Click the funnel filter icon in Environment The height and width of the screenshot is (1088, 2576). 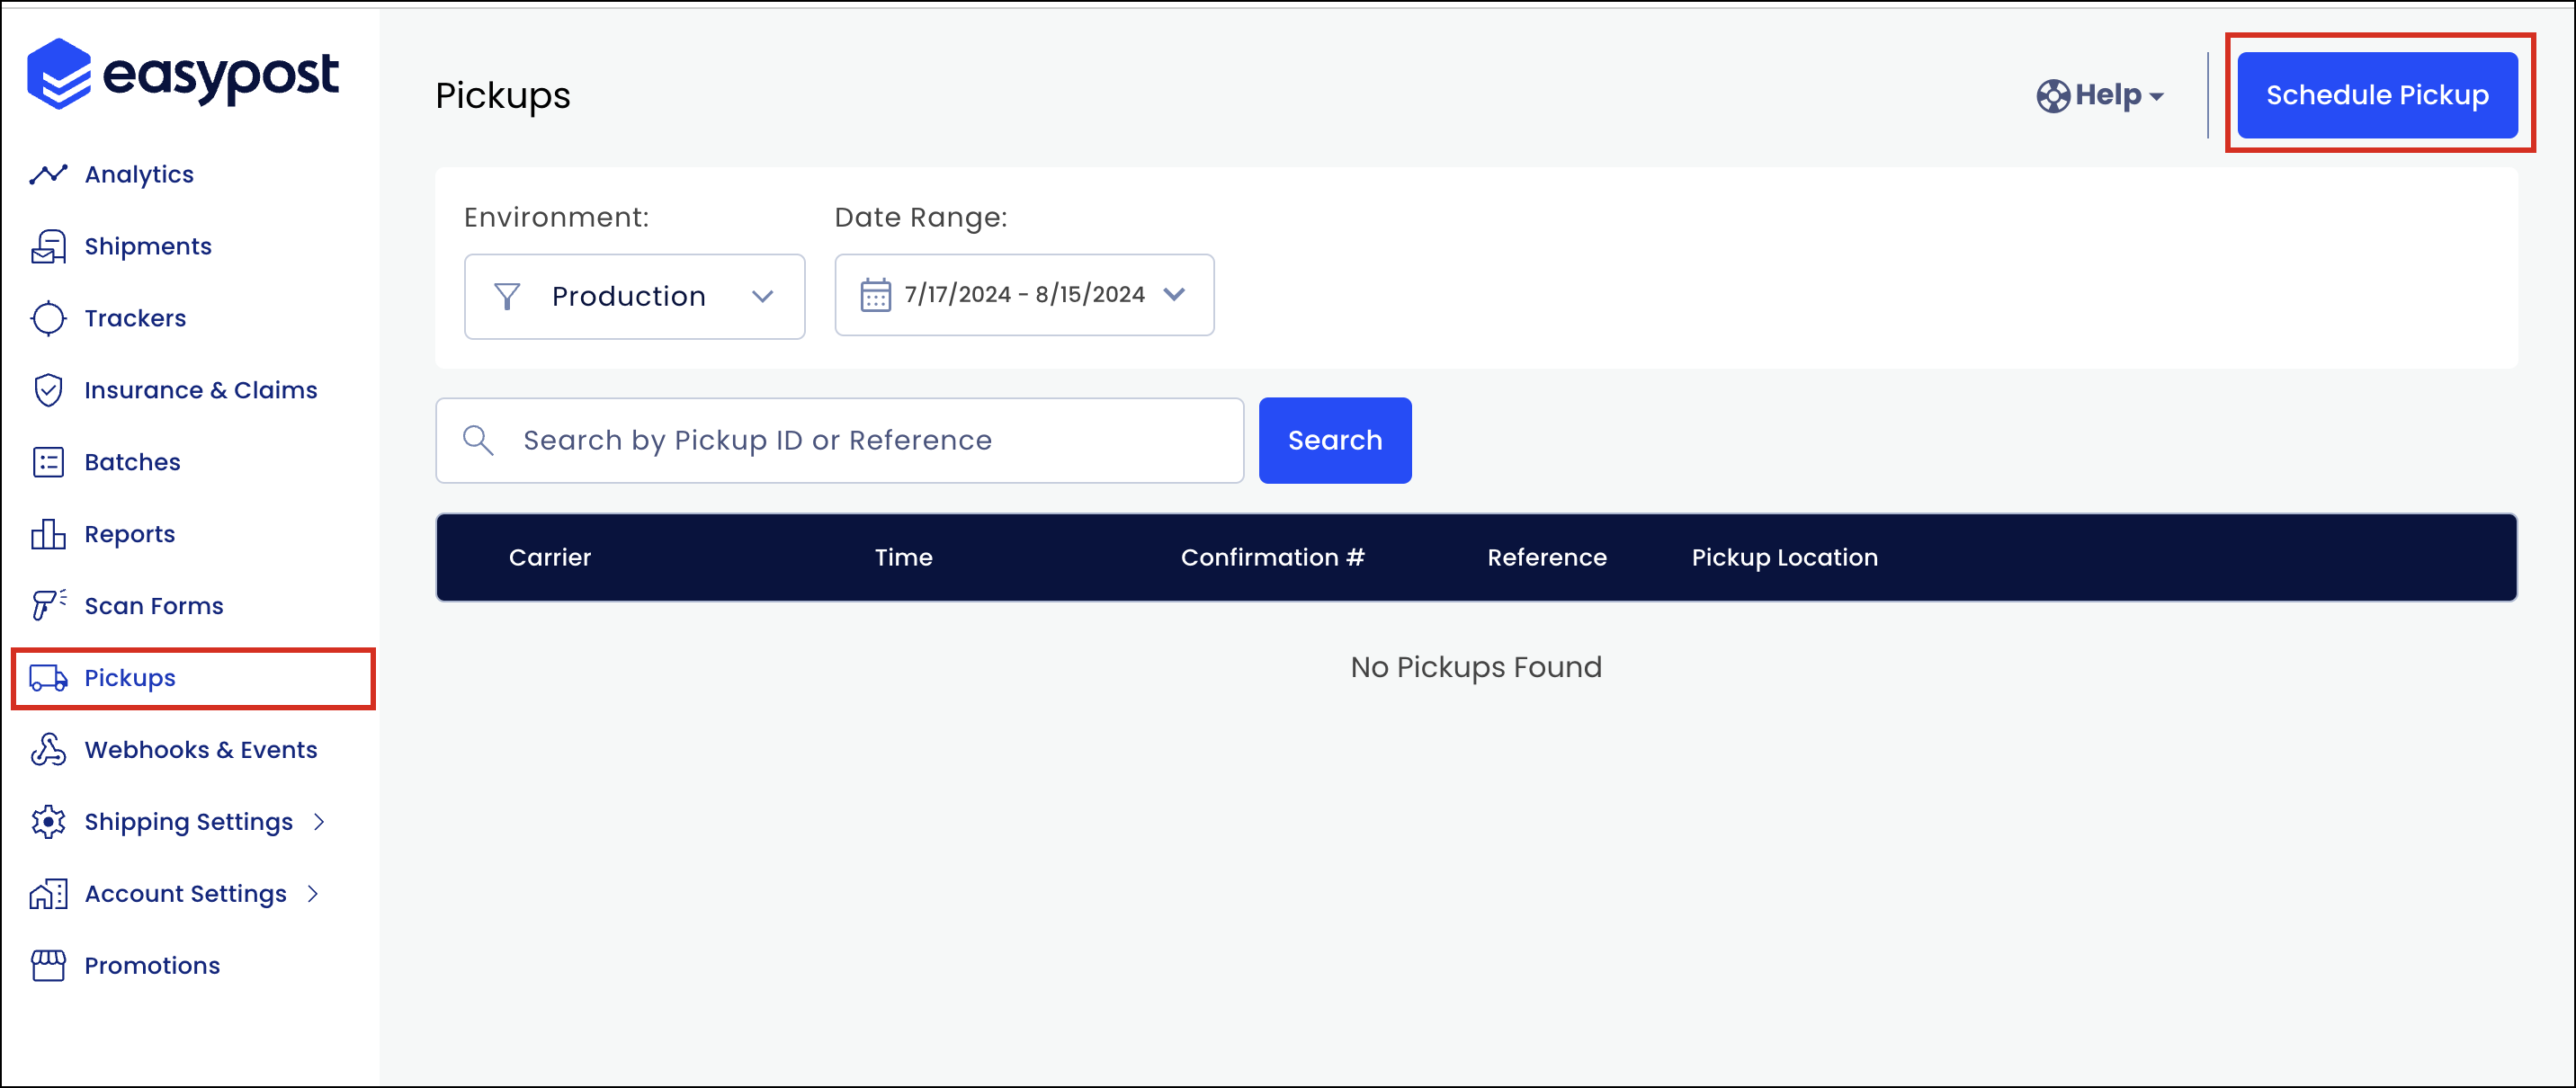click(507, 296)
